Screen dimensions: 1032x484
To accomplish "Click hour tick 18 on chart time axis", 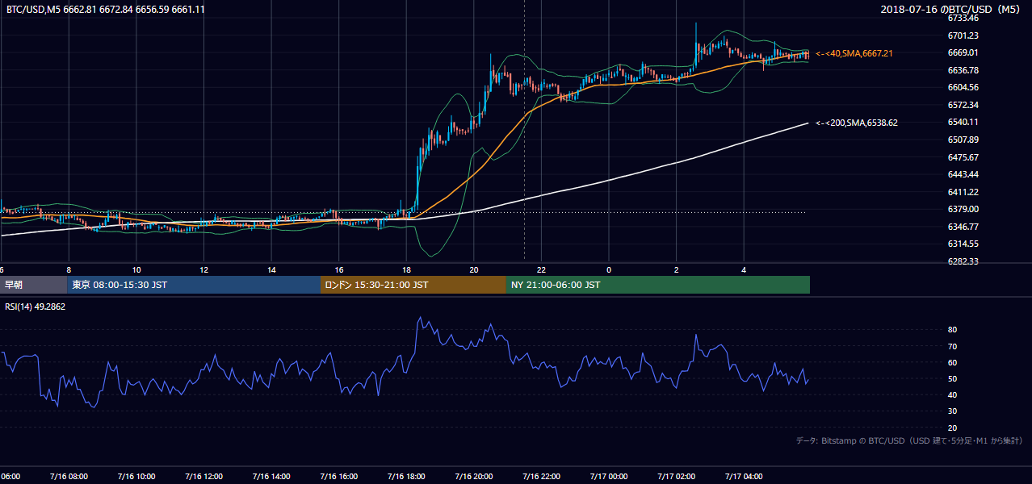I will click(x=406, y=269).
